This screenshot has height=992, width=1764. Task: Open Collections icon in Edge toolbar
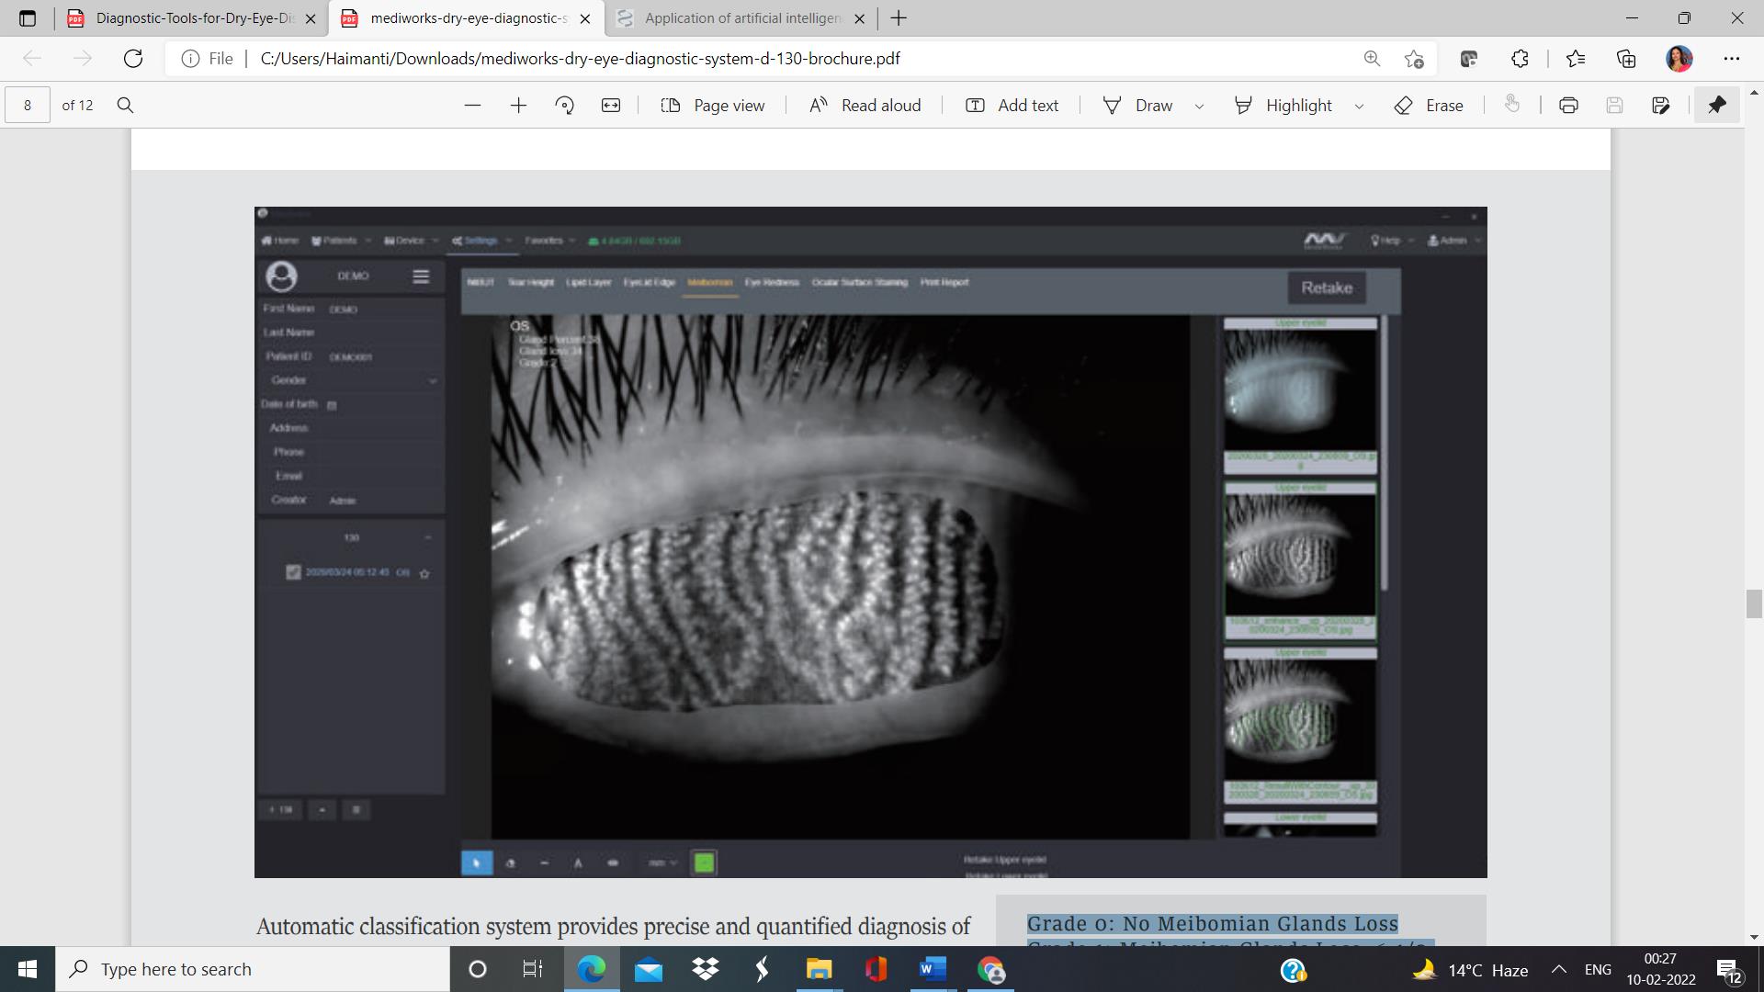coord(1626,59)
